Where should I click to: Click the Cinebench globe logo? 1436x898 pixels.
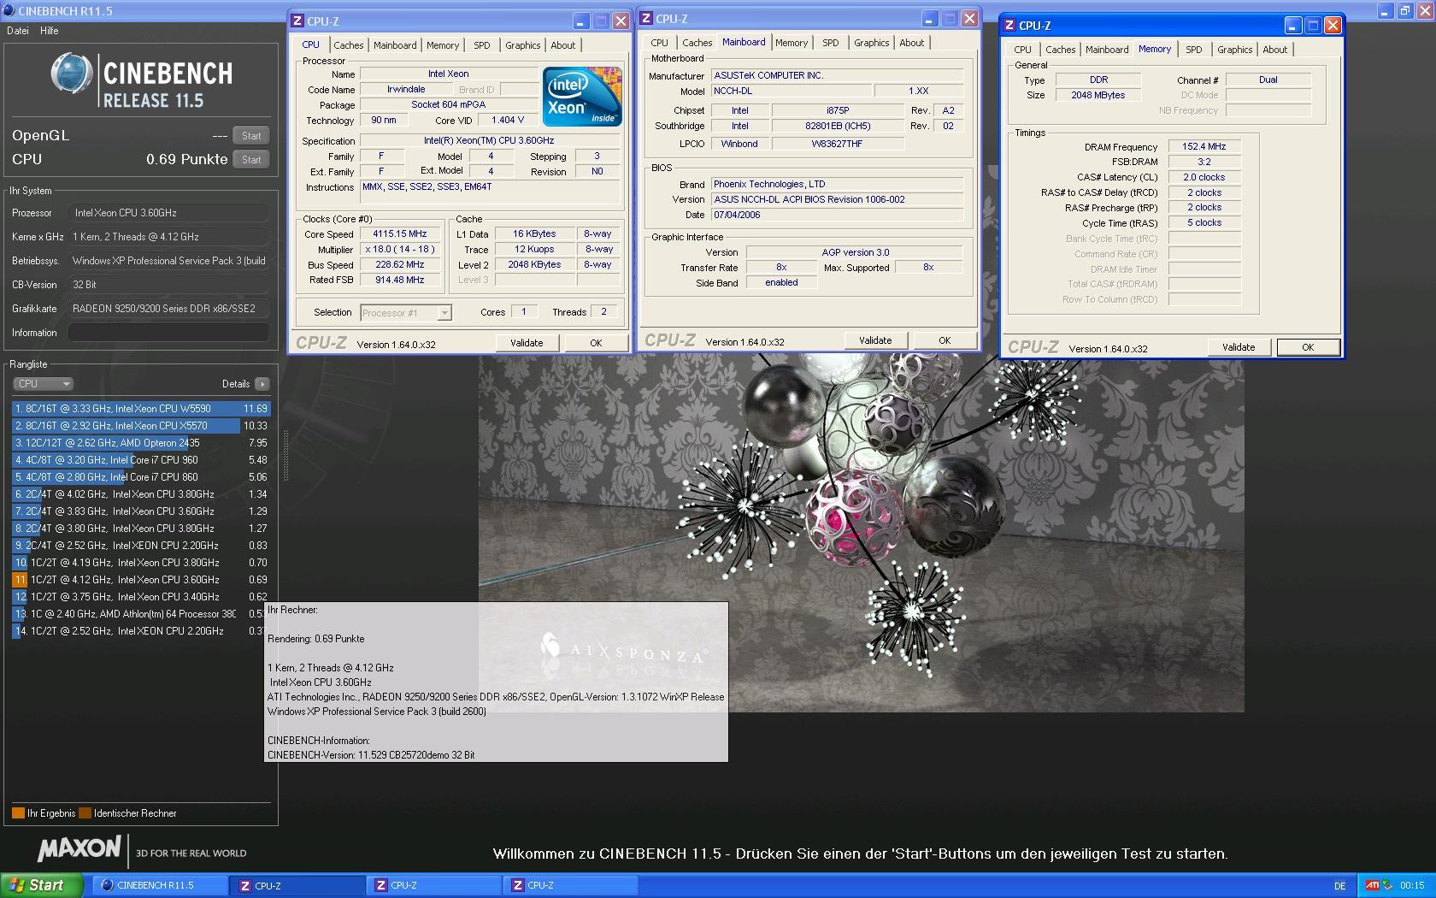[72, 74]
